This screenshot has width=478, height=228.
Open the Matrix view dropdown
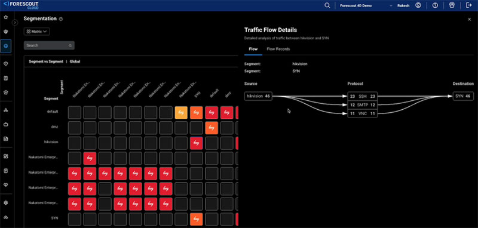pos(36,32)
